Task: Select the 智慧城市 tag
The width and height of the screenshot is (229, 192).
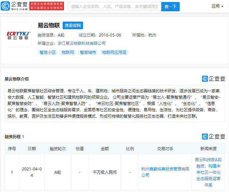Action: (x=88, y=52)
